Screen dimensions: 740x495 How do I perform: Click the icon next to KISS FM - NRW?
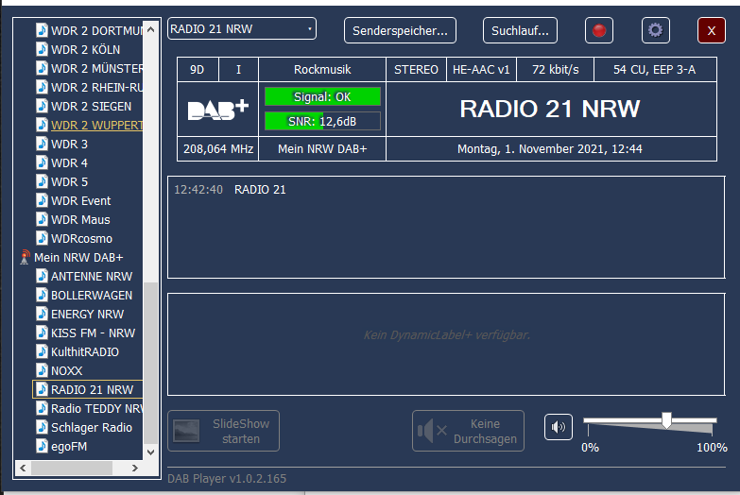pos(42,333)
